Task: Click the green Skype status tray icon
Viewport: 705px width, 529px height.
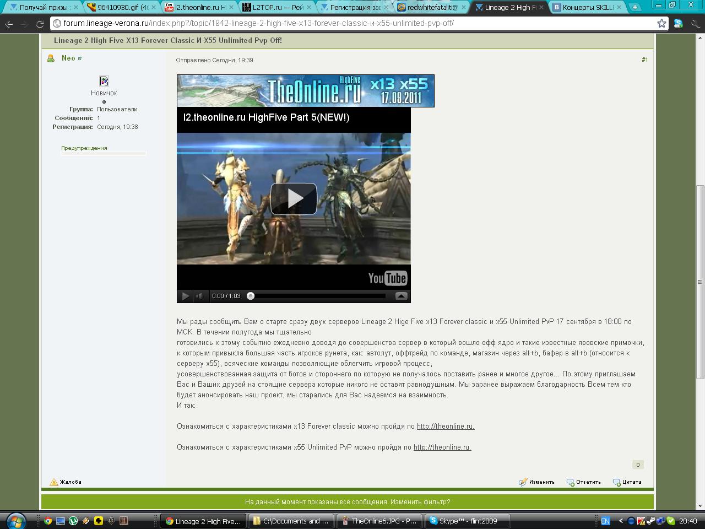Action: pos(671,521)
